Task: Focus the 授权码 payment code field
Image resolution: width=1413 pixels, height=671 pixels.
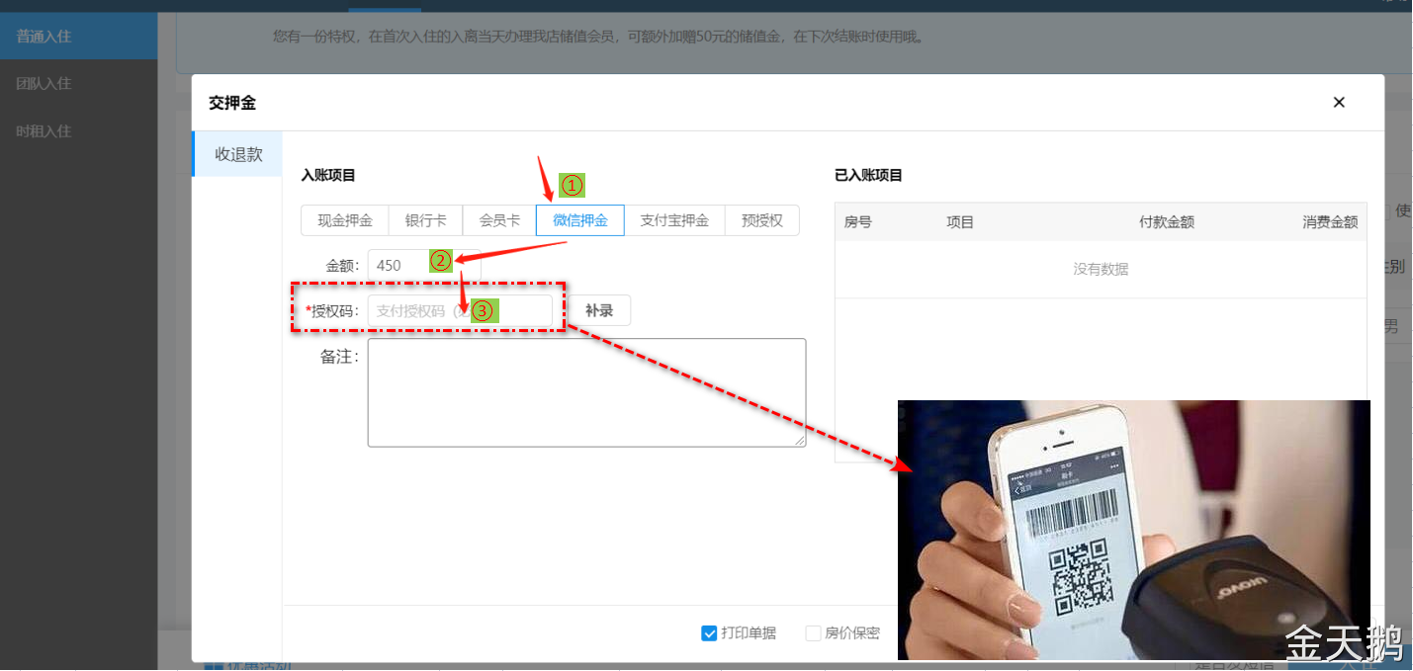Action: coord(460,310)
